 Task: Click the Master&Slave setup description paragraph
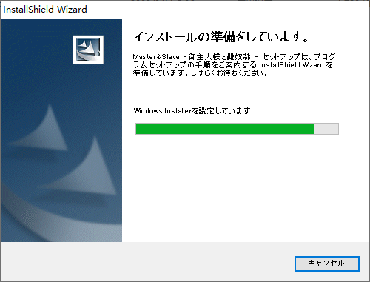(234, 64)
